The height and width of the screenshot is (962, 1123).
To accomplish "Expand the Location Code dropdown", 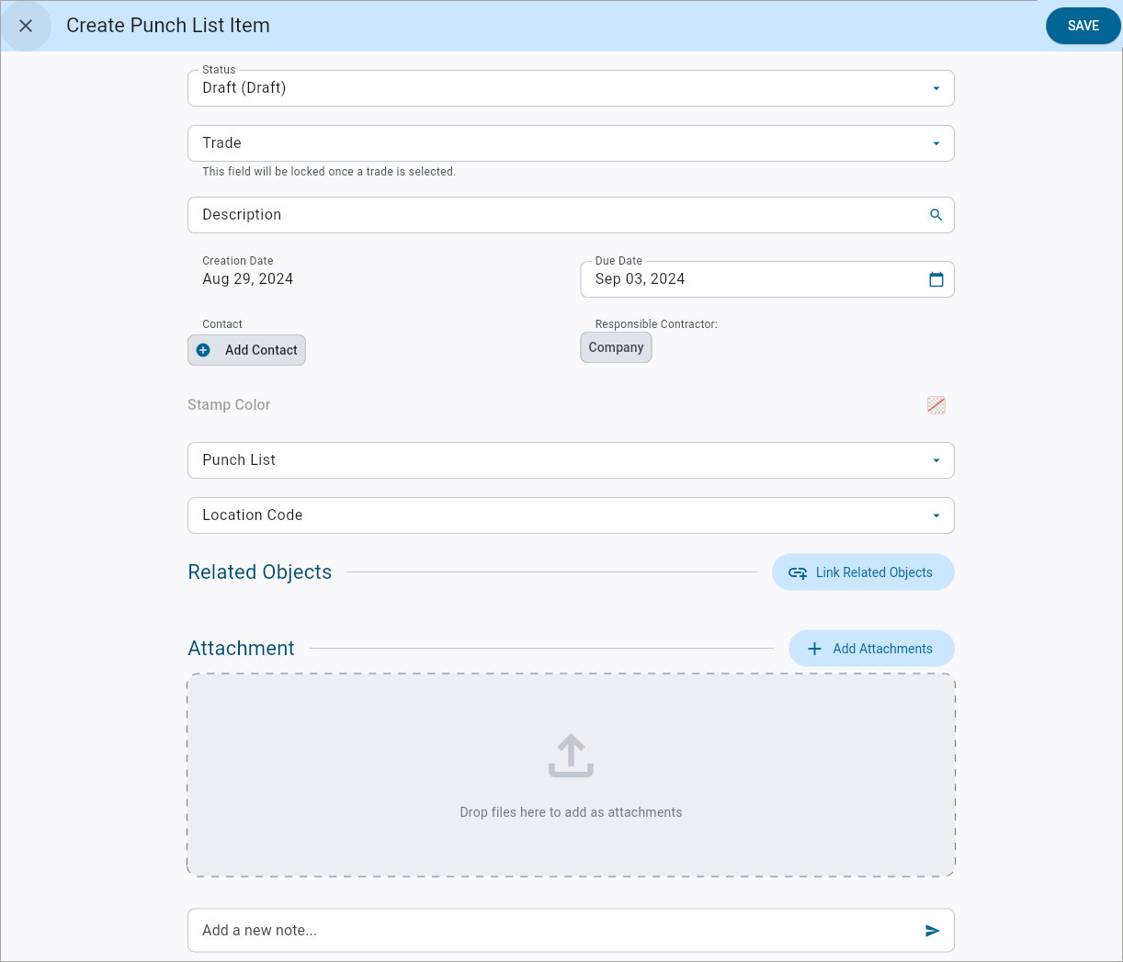I will [571, 515].
